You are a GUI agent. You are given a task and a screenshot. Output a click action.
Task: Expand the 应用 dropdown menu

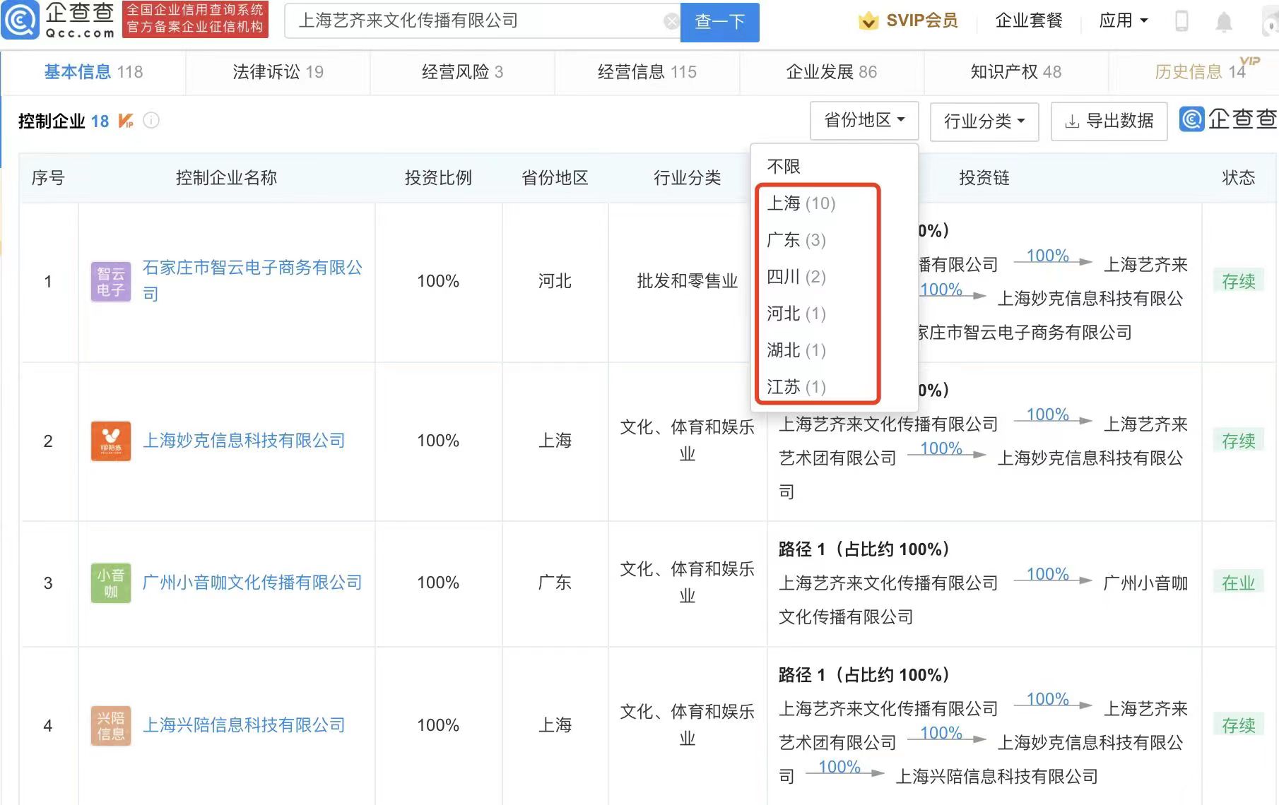pyautogui.click(x=1123, y=21)
